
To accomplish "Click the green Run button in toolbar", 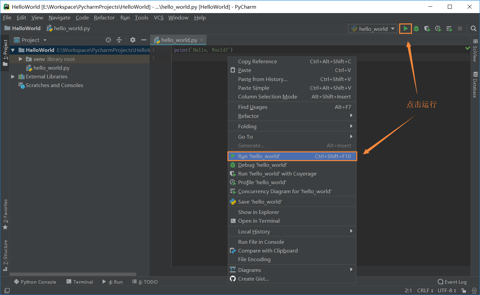I will [406, 28].
